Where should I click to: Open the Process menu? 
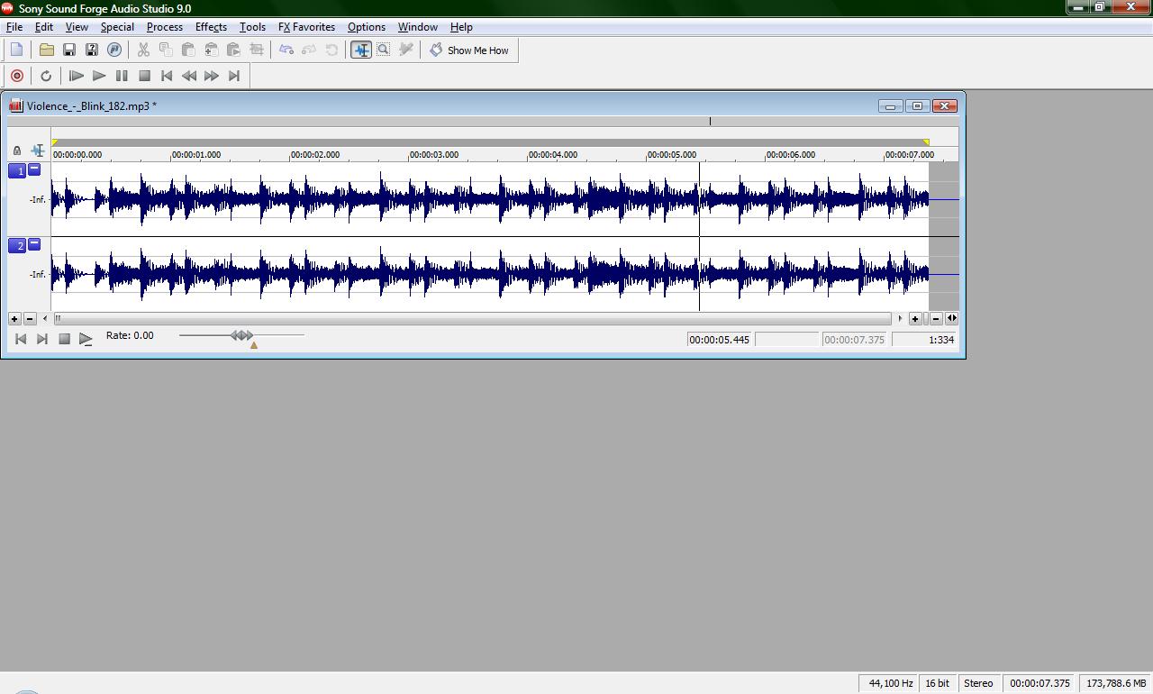click(x=165, y=27)
